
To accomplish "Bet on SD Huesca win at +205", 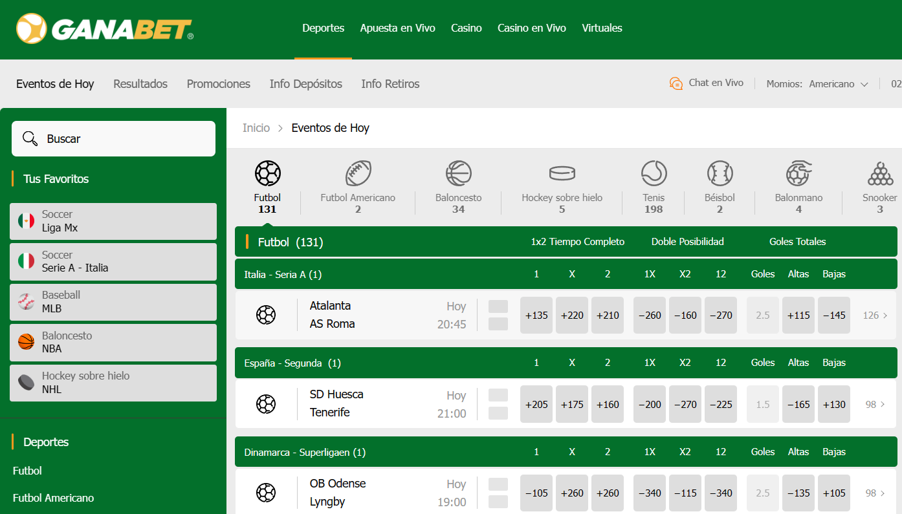I will pos(536,404).
